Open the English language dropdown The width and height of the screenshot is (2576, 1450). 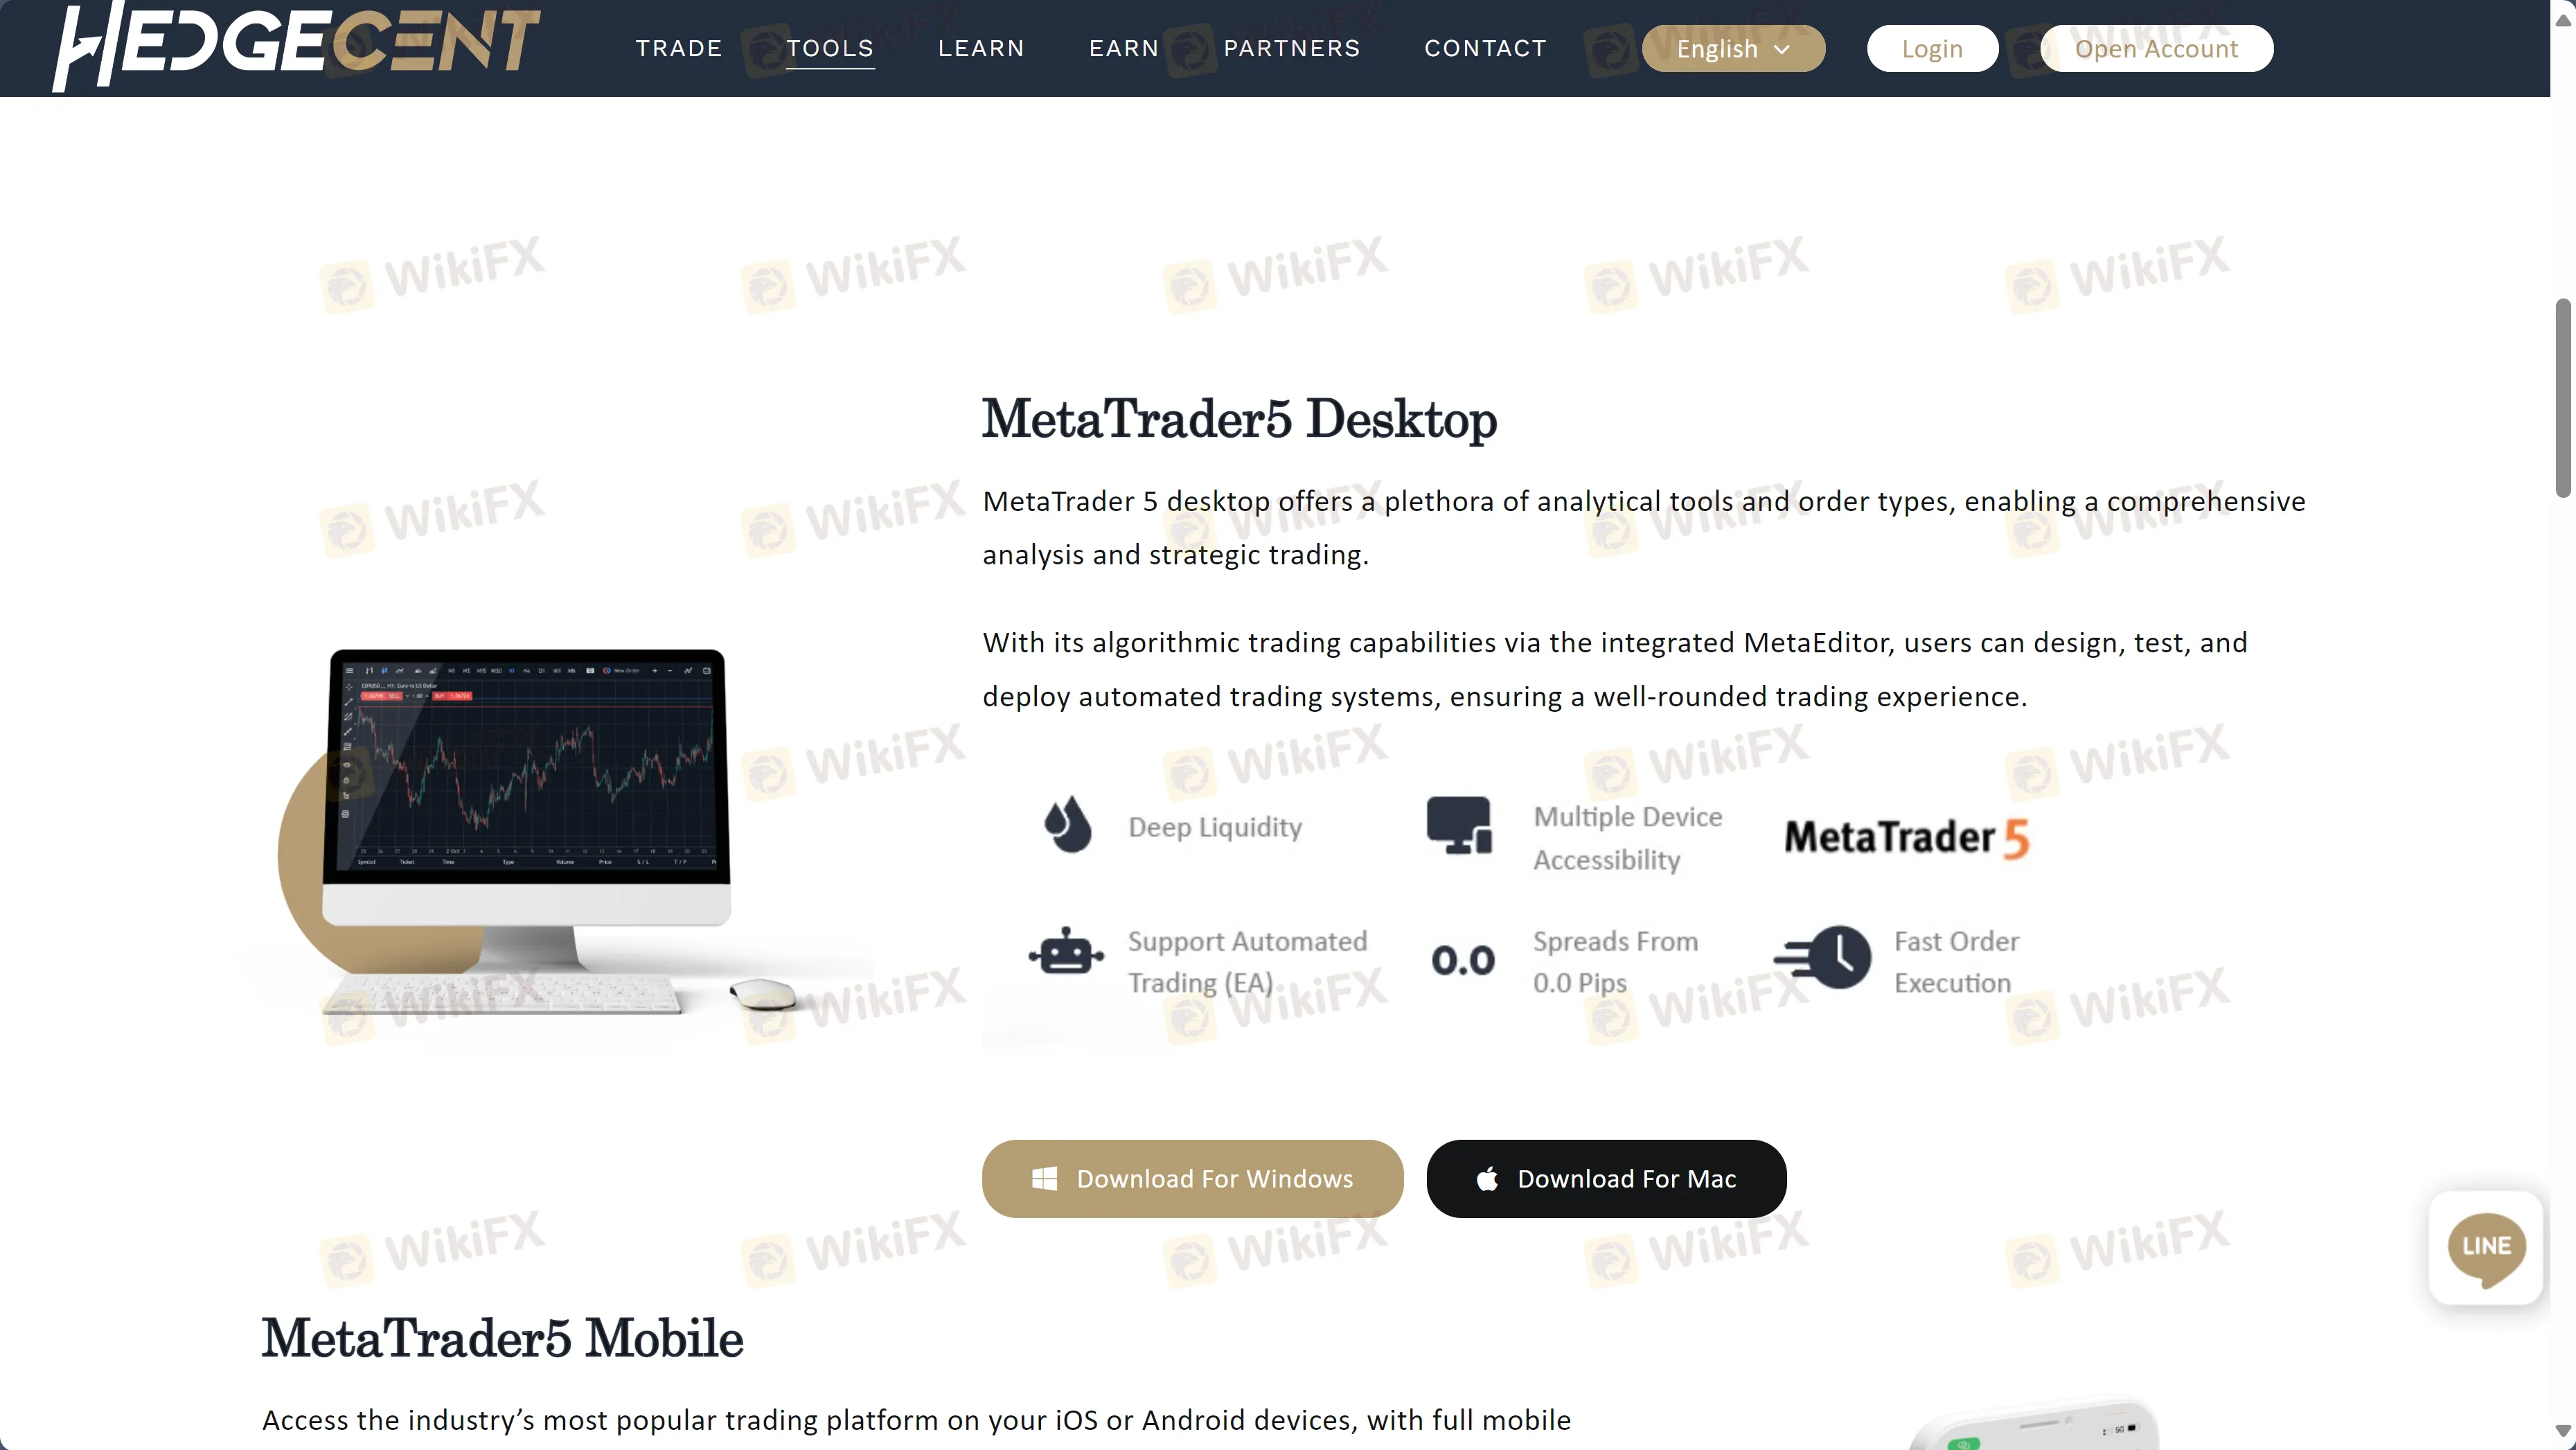(x=1734, y=48)
